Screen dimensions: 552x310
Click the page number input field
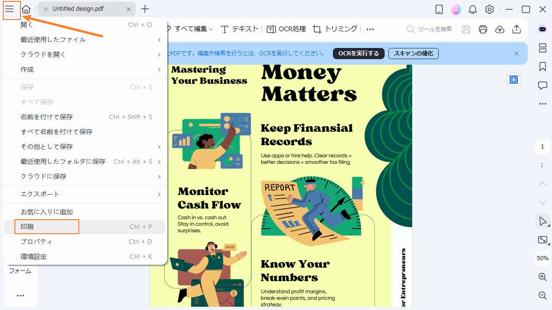(542, 146)
